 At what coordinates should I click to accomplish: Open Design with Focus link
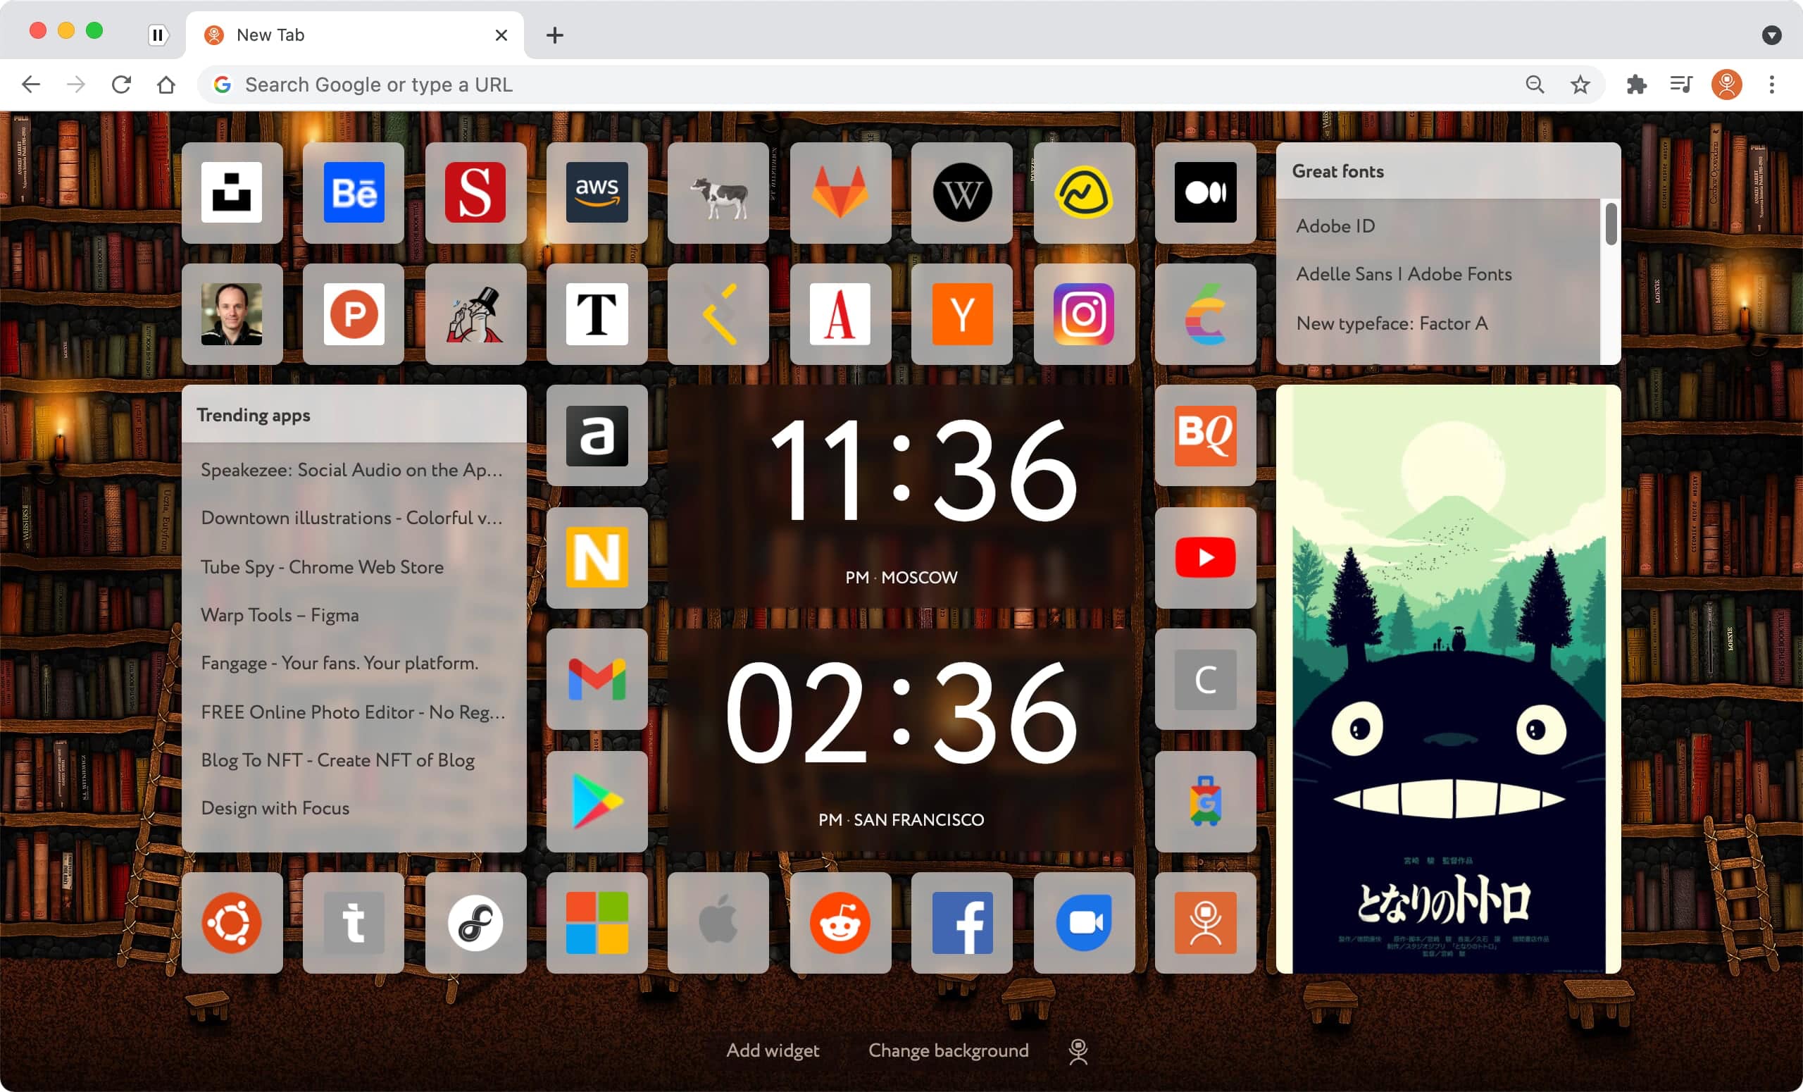275,808
